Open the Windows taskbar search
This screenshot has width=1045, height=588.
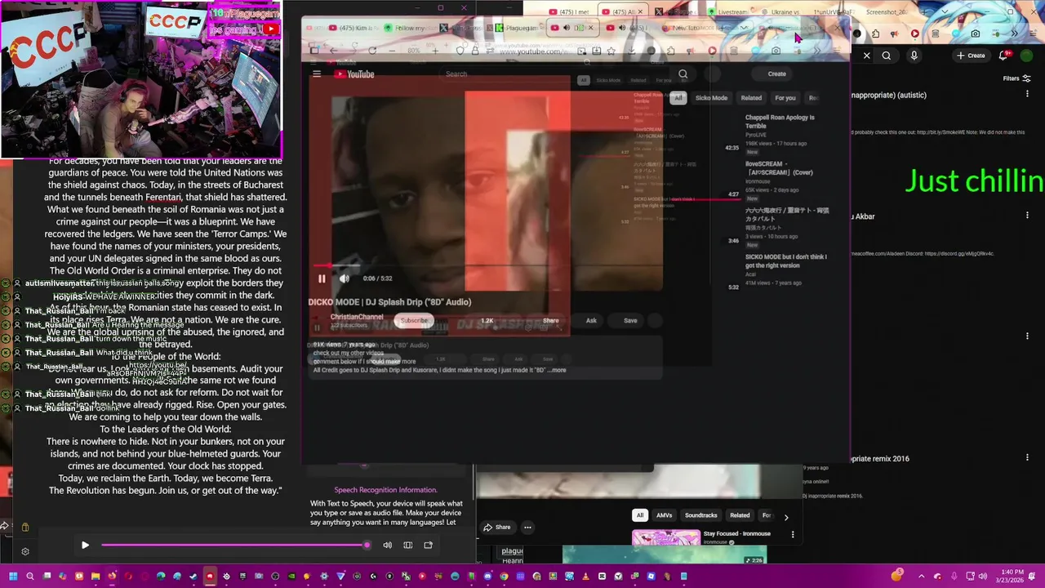(x=29, y=577)
